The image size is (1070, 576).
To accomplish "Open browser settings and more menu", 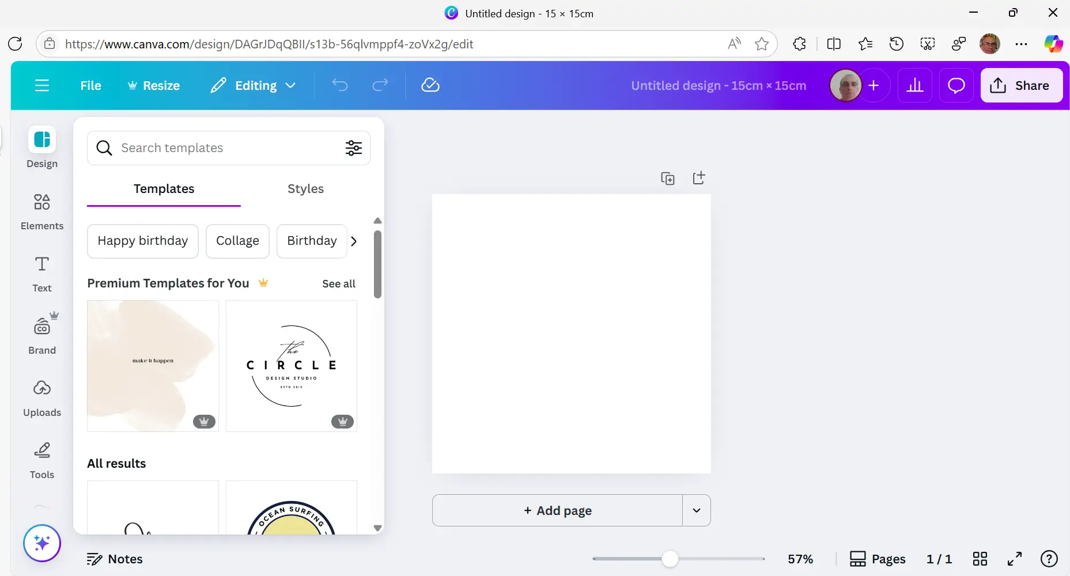I will pyautogui.click(x=1022, y=44).
